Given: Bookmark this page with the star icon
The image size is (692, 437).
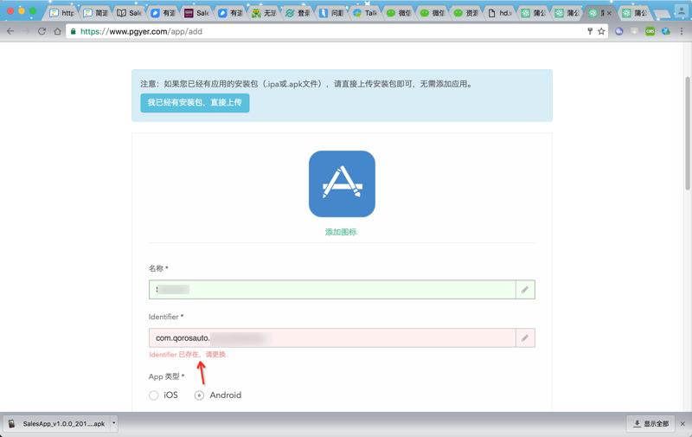Looking at the screenshot, I should [601, 31].
